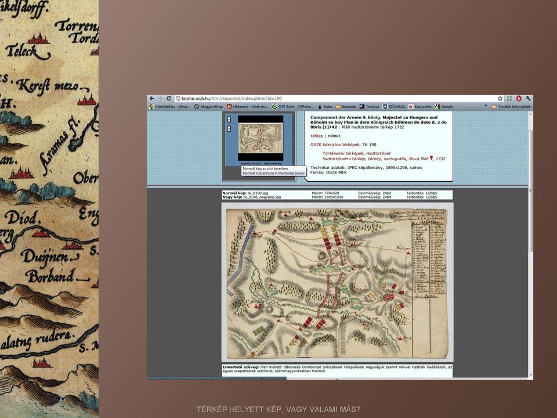Click the browser Back arrow
557x418 pixels.
click(x=152, y=99)
